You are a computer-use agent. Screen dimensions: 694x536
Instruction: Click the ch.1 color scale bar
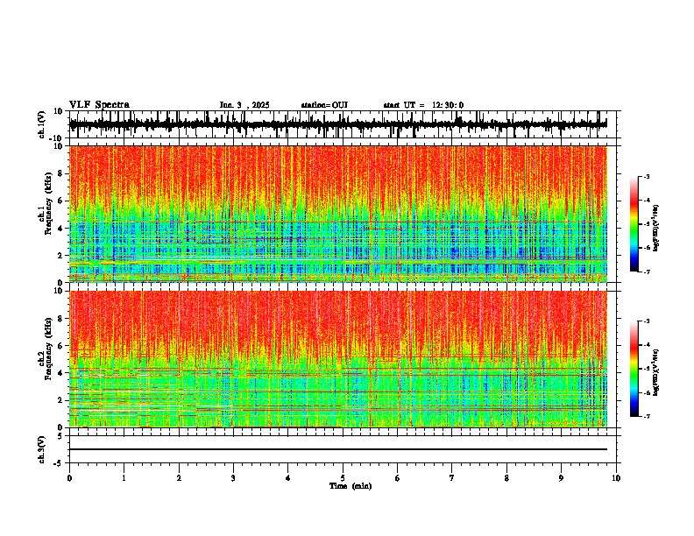pyautogui.click(x=634, y=224)
